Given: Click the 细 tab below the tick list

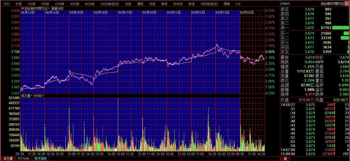Looking at the screenshot, I should 285,159.
